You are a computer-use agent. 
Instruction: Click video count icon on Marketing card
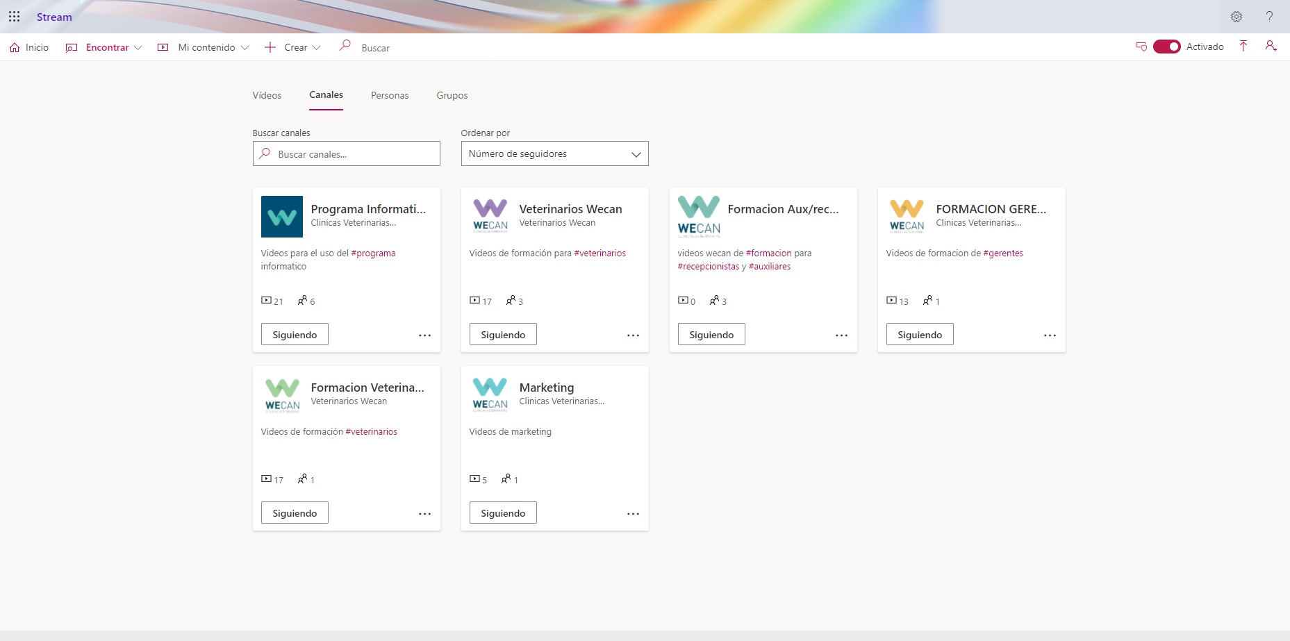[x=474, y=478]
